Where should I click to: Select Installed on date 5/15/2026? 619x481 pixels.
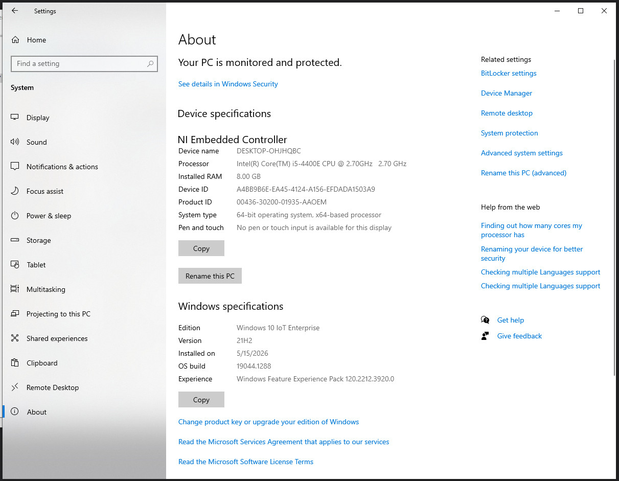[253, 353]
